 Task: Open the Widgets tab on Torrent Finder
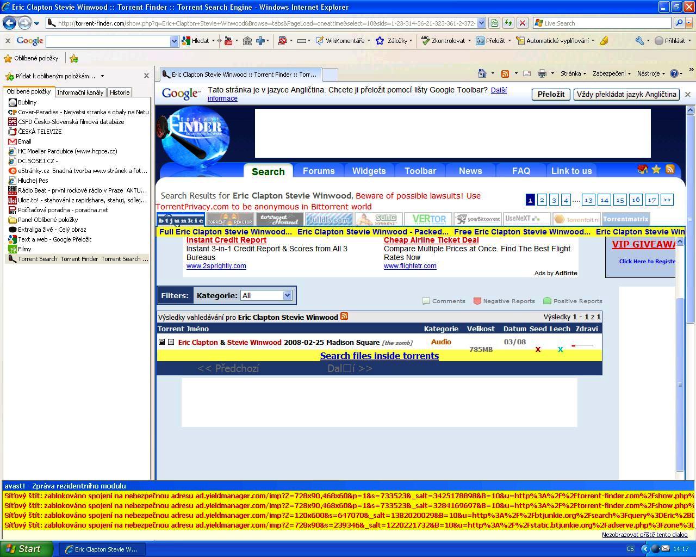point(369,171)
